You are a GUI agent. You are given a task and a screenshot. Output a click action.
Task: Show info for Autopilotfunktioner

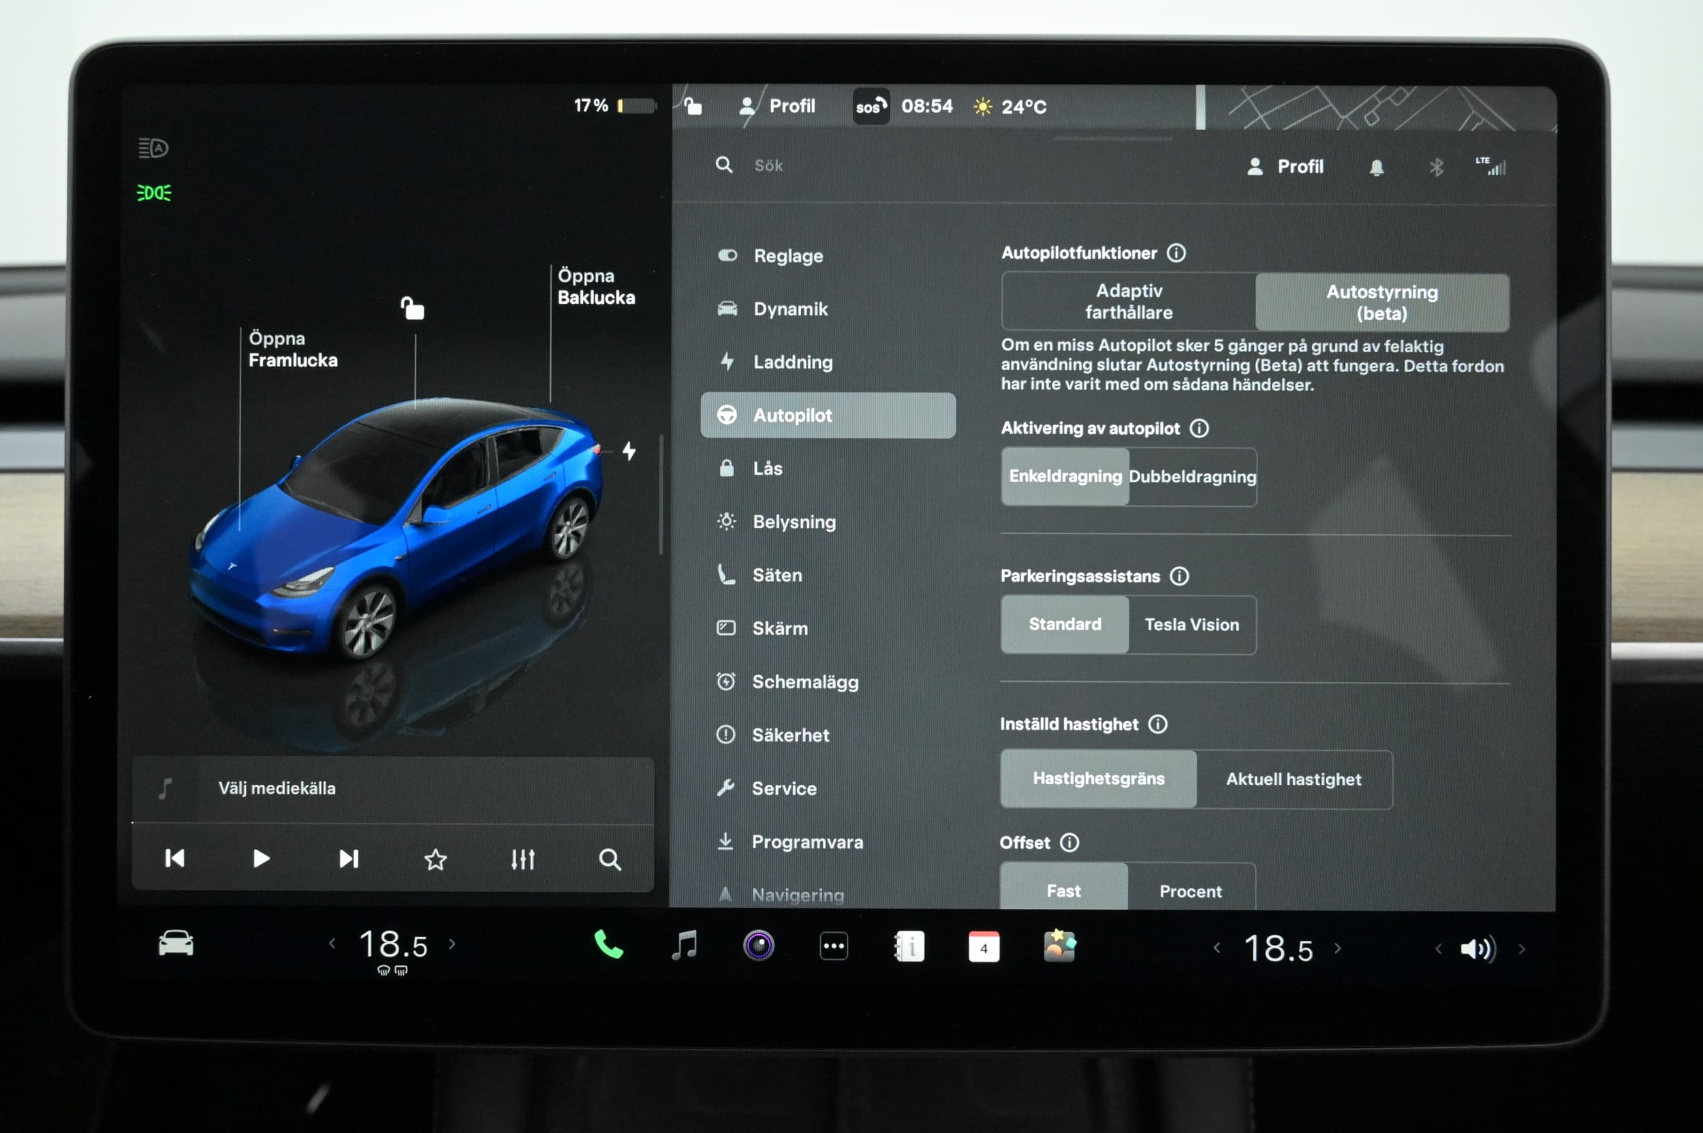click(x=1176, y=253)
